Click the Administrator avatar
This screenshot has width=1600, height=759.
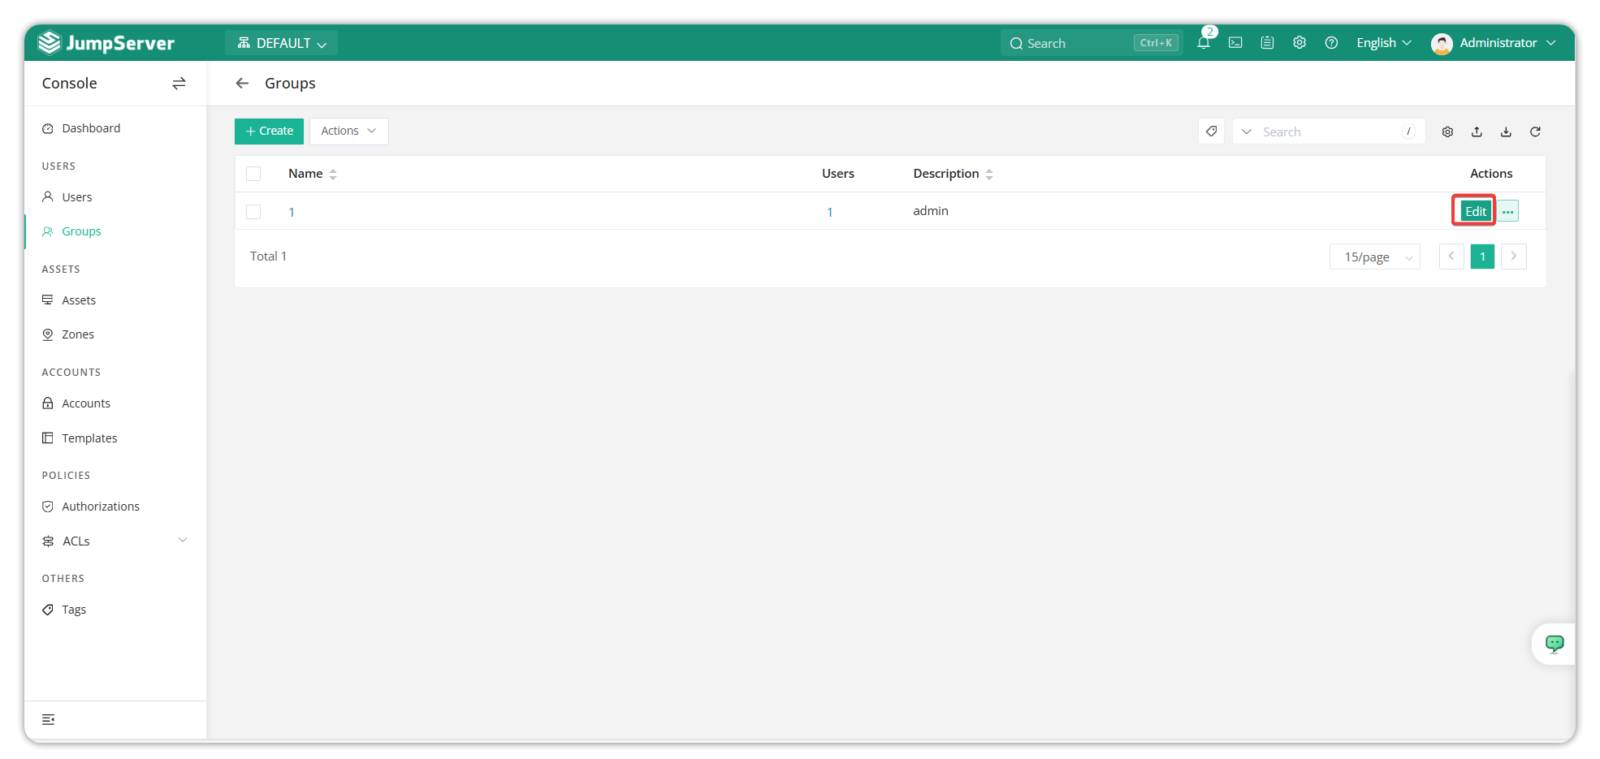pyautogui.click(x=1442, y=43)
